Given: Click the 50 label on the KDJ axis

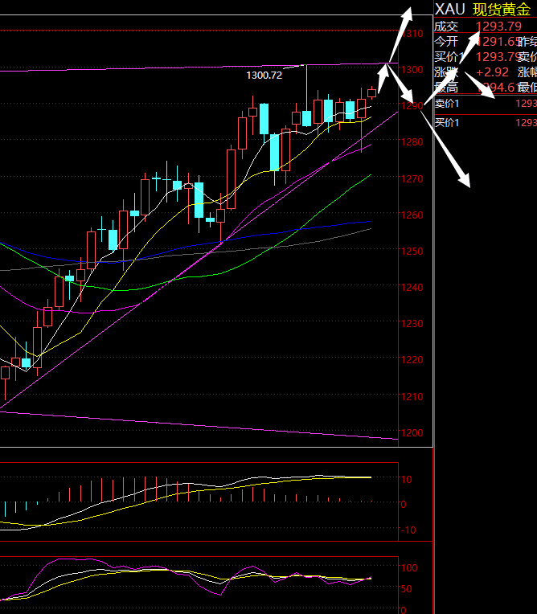Looking at the screenshot, I should pos(407,589).
